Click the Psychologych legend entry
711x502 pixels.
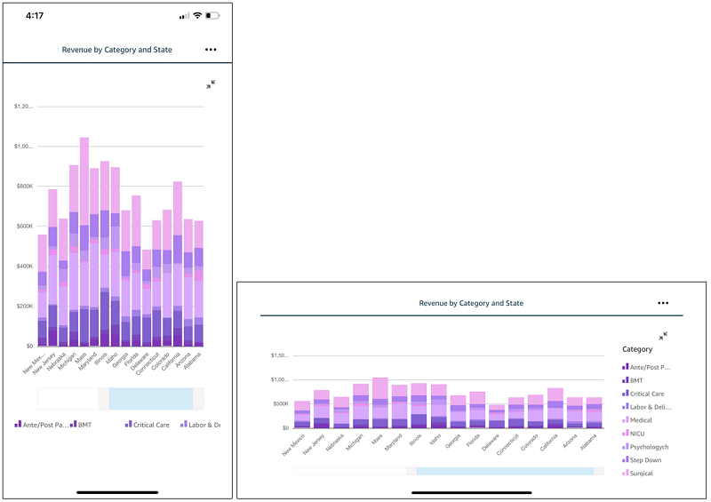[645, 447]
